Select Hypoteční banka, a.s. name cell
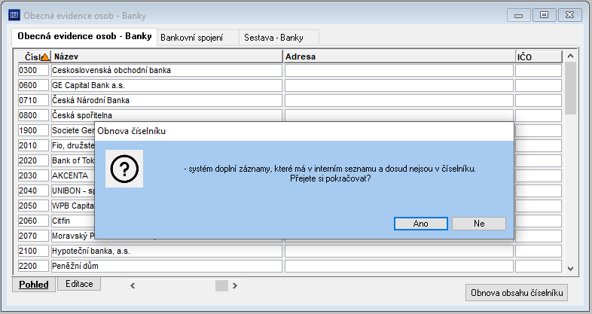The height and width of the screenshot is (314, 592). [x=166, y=251]
